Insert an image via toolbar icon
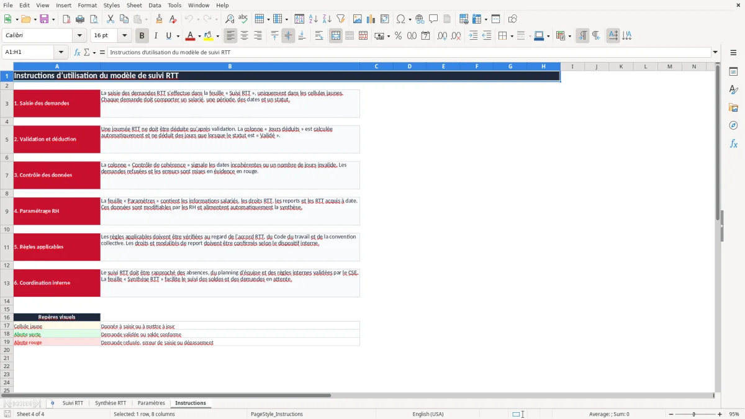745x419 pixels. (x=358, y=19)
